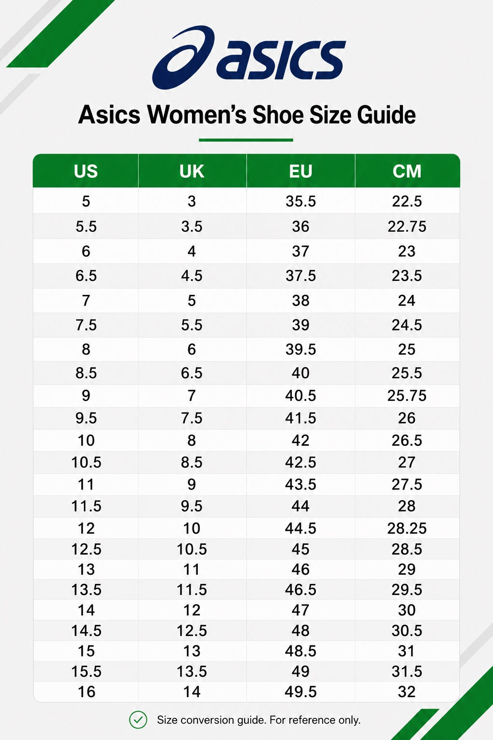The height and width of the screenshot is (740, 493).
Task: Select the UK column header
Action: 192,171
